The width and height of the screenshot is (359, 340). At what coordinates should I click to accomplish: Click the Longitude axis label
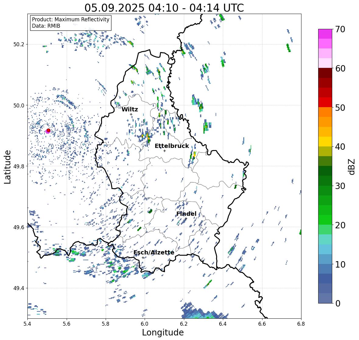click(163, 332)
